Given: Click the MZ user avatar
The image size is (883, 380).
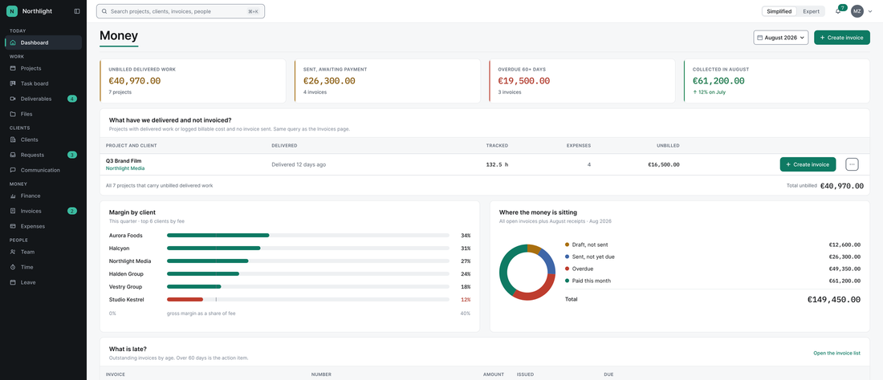Looking at the screenshot, I should 857,11.
